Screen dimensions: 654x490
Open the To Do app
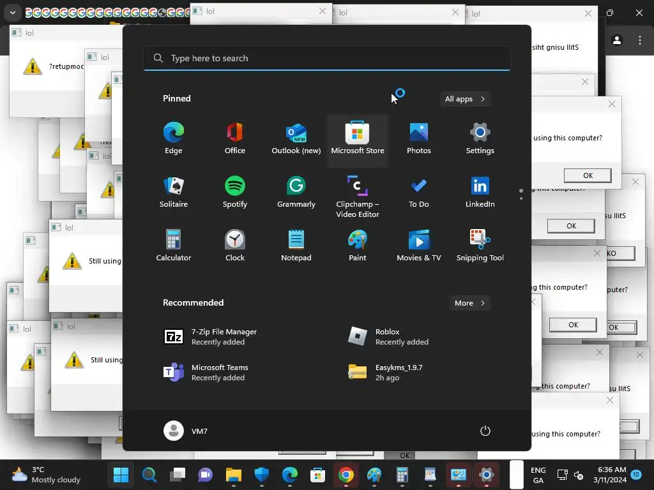[x=419, y=192]
